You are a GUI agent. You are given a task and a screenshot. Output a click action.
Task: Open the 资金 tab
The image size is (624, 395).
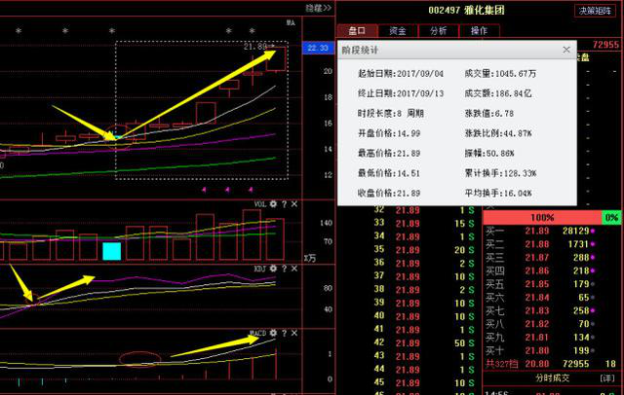[x=397, y=31]
